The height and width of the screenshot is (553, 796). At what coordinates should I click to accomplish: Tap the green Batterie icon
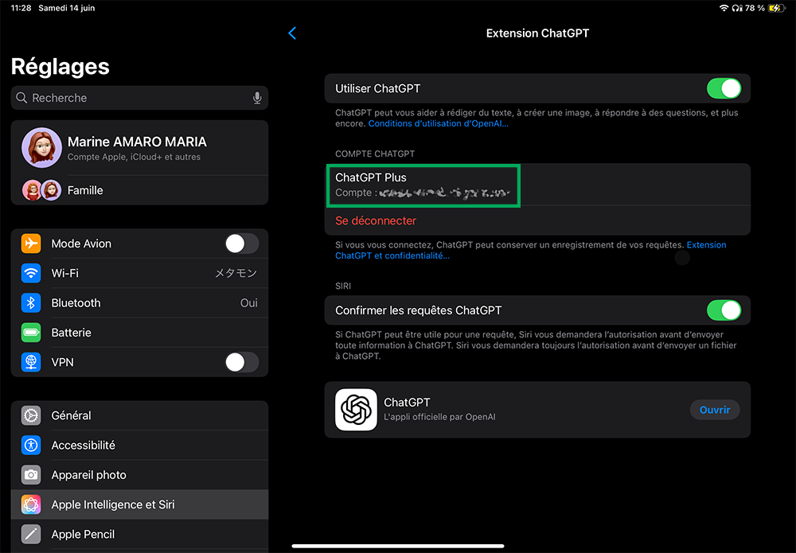(x=31, y=333)
